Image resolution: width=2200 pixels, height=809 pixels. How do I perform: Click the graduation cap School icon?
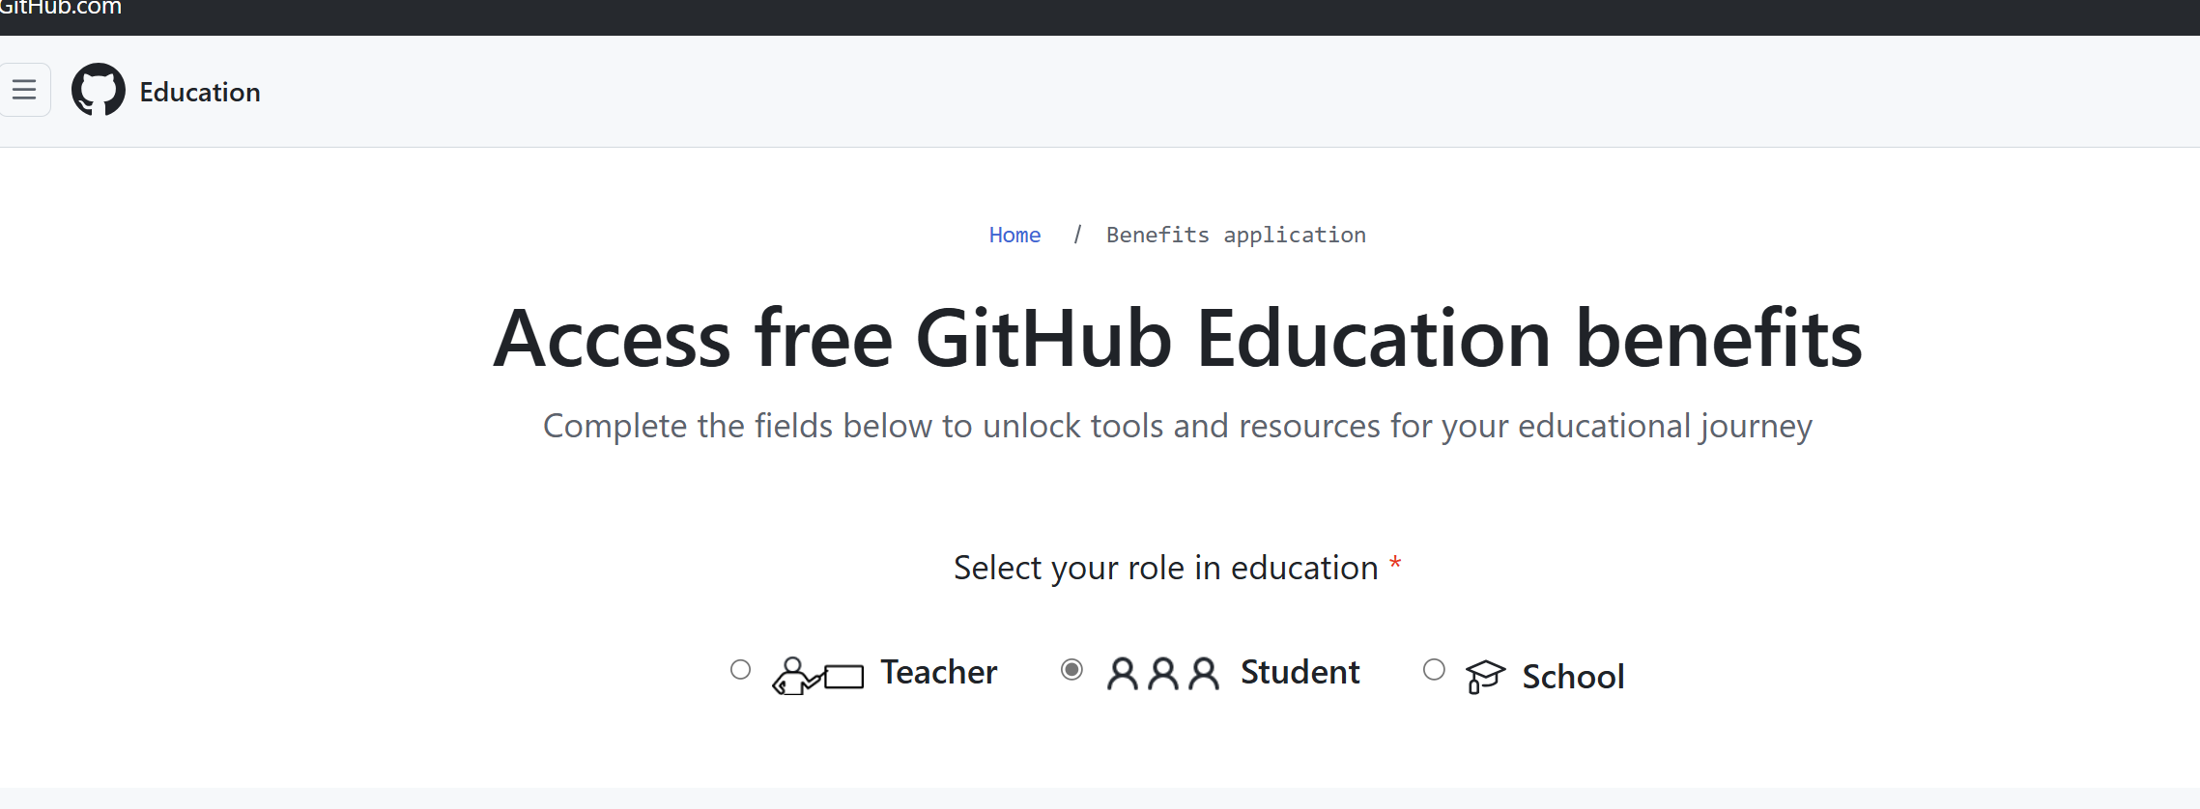1485,676
